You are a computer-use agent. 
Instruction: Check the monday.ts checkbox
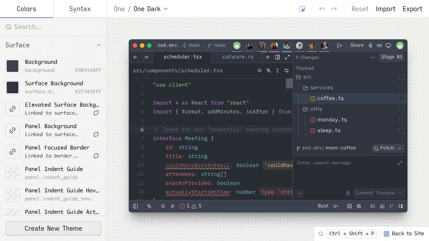pyautogui.click(x=402, y=120)
